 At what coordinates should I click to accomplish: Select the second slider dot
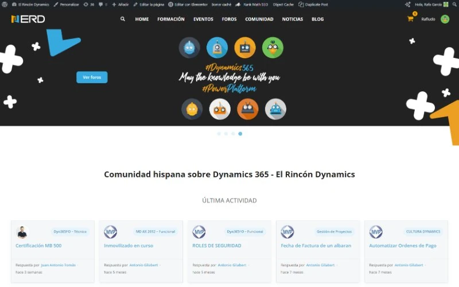click(226, 134)
